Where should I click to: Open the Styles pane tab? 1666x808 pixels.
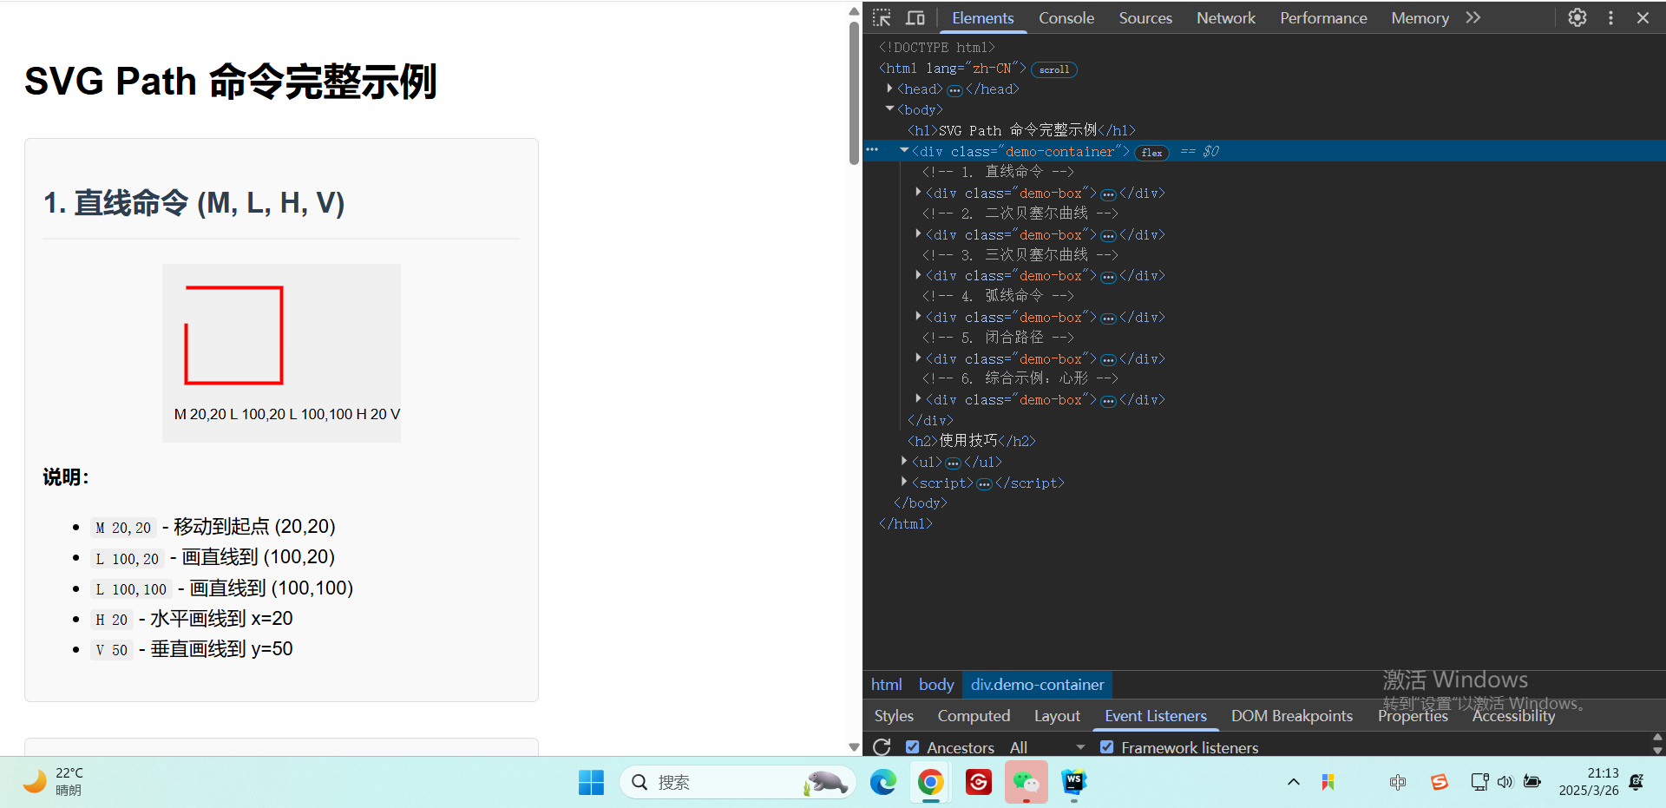894,715
